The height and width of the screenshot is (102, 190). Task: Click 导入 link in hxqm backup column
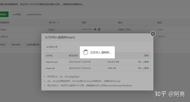(129, 30)
